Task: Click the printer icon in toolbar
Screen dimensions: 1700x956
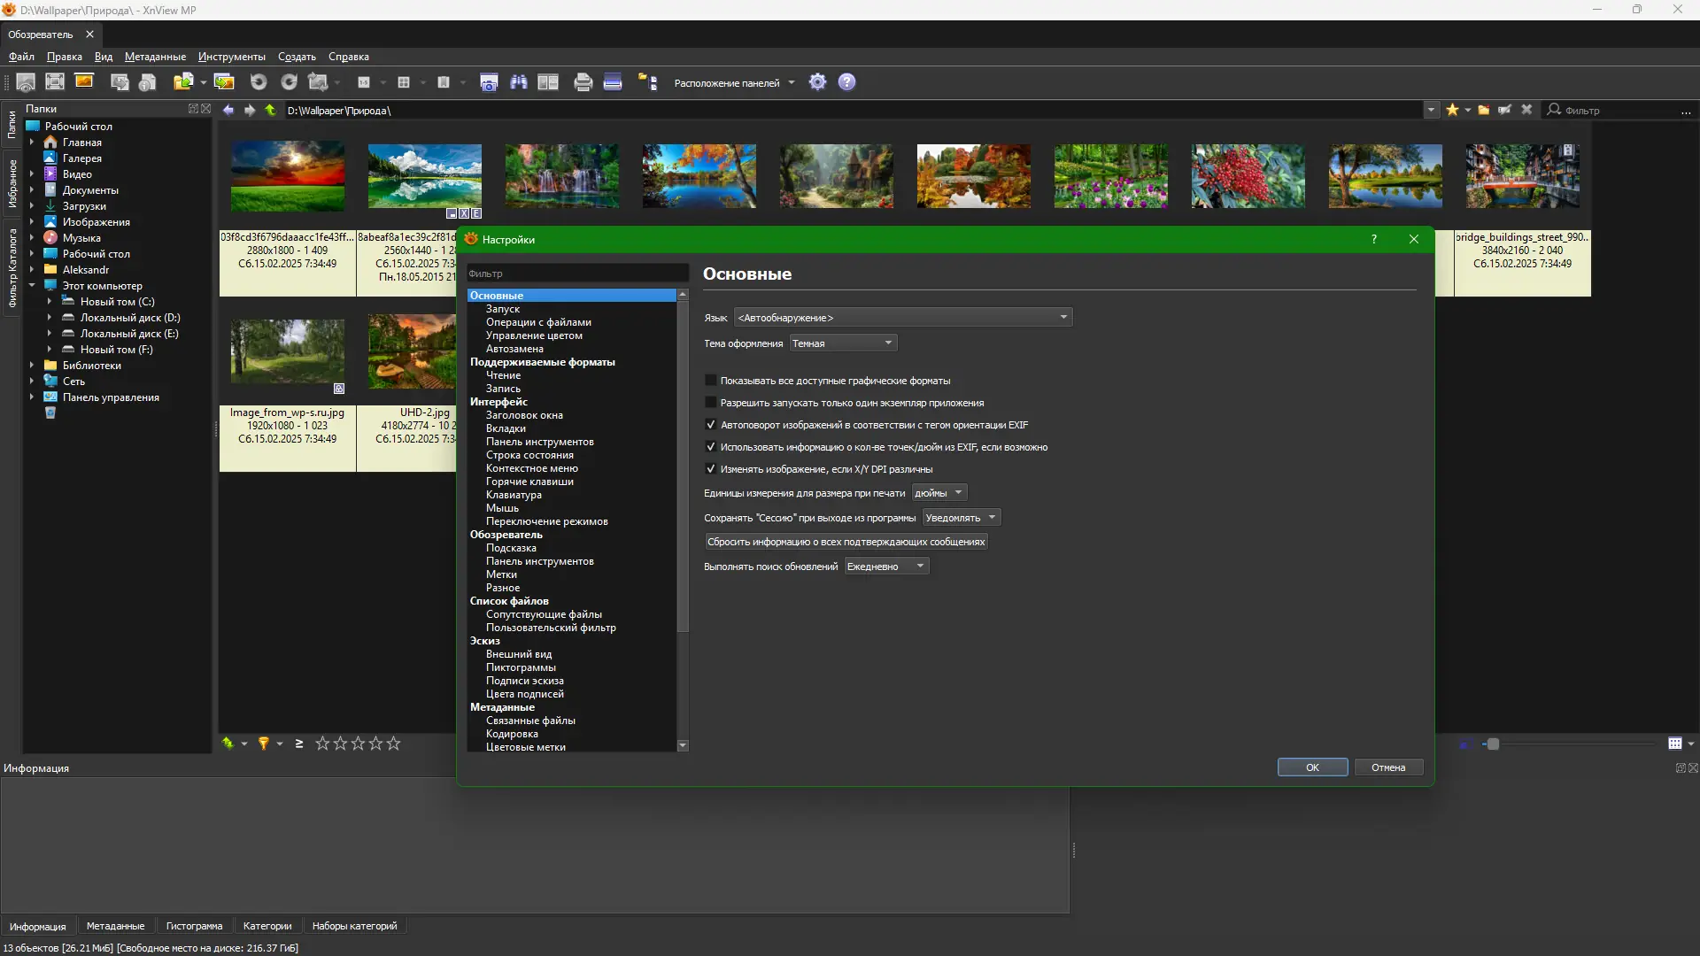Action: tap(583, 82)
